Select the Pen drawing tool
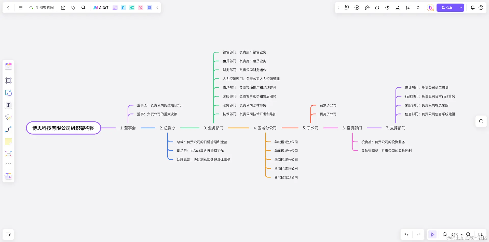This screenshot has width=489, height=242. click(8, 117)
